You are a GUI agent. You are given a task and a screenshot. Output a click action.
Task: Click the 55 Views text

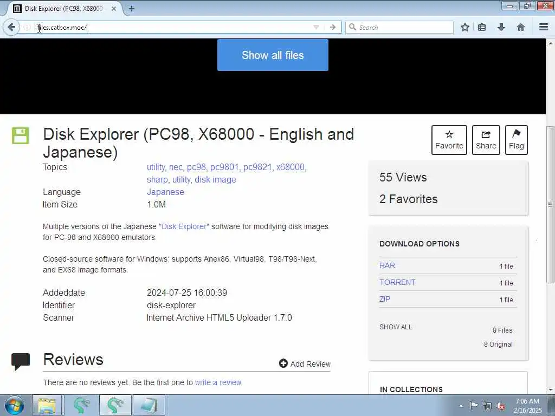403,177
